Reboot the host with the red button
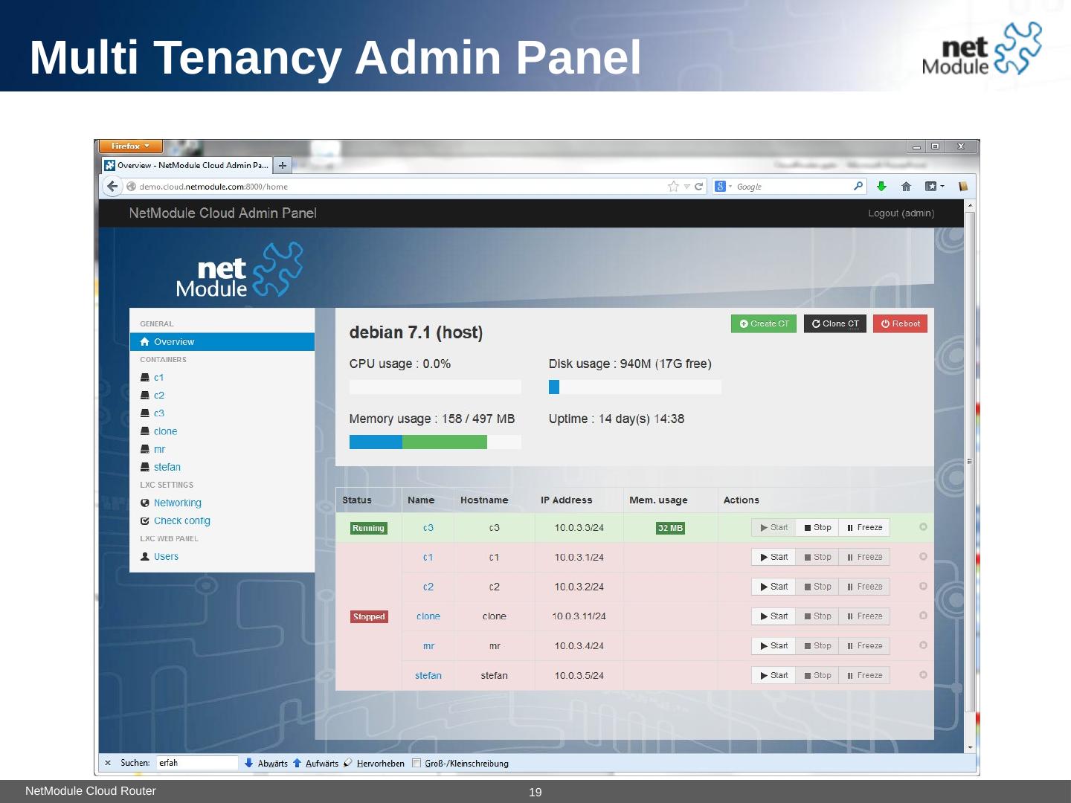The width and height of the screenshot is (1071, 803). (900, 323)
